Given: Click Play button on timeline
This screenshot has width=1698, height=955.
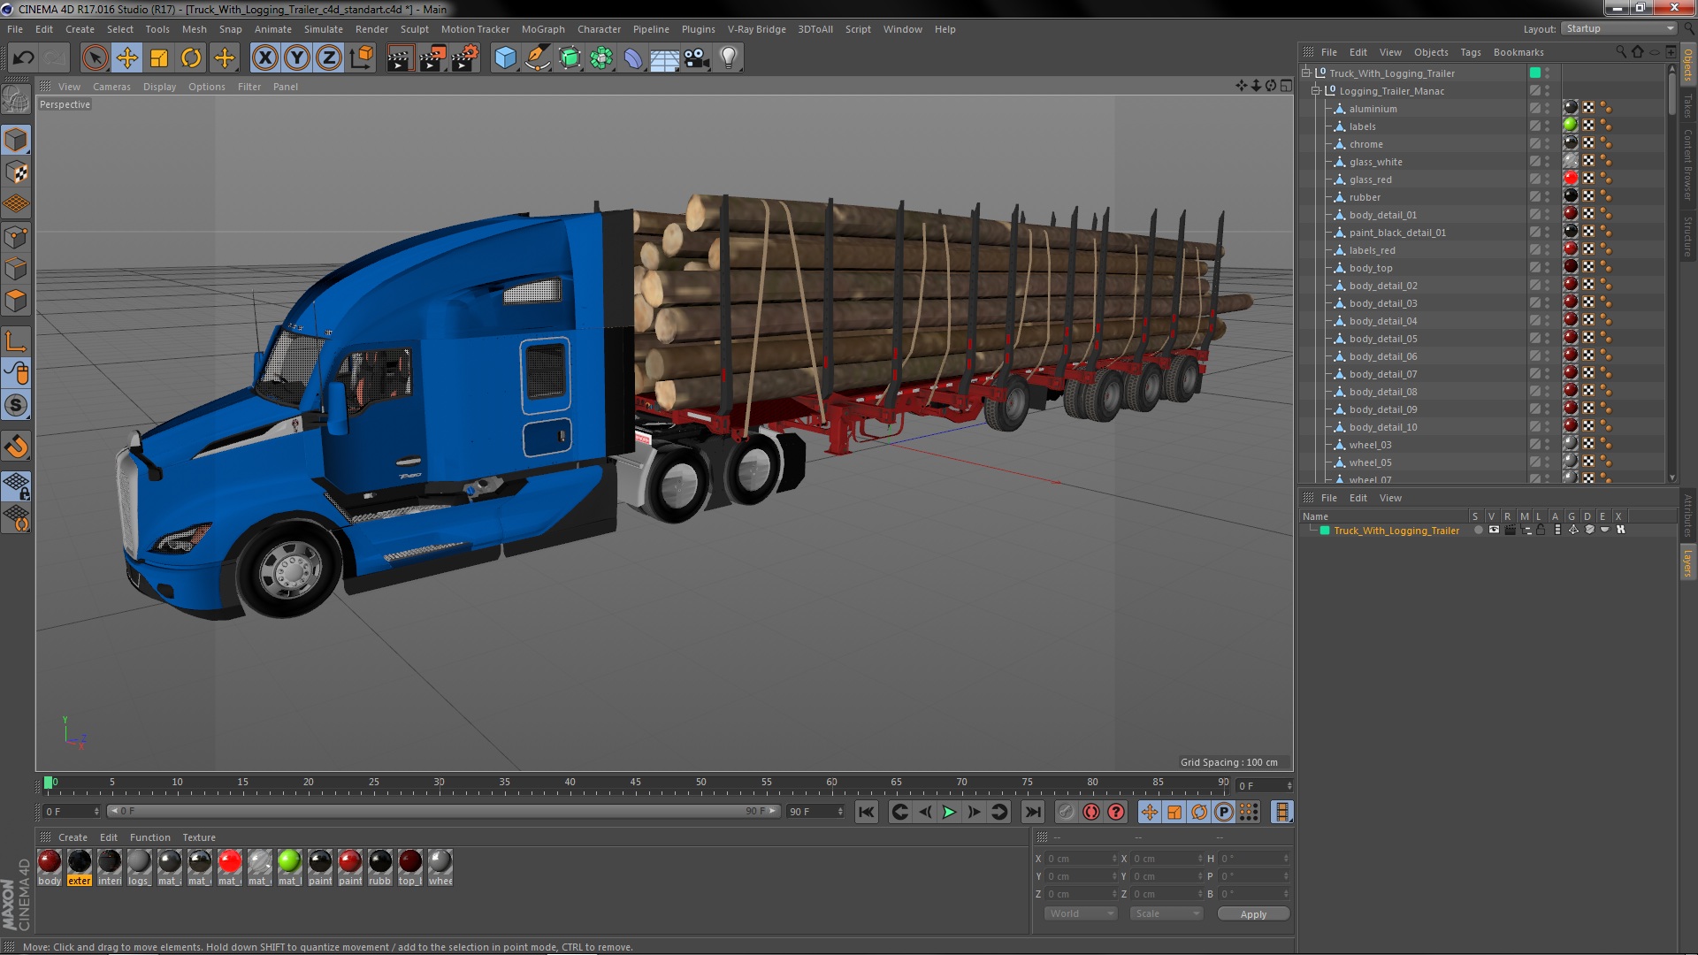Looking at the screenshot, I should (x=949, y=812).
